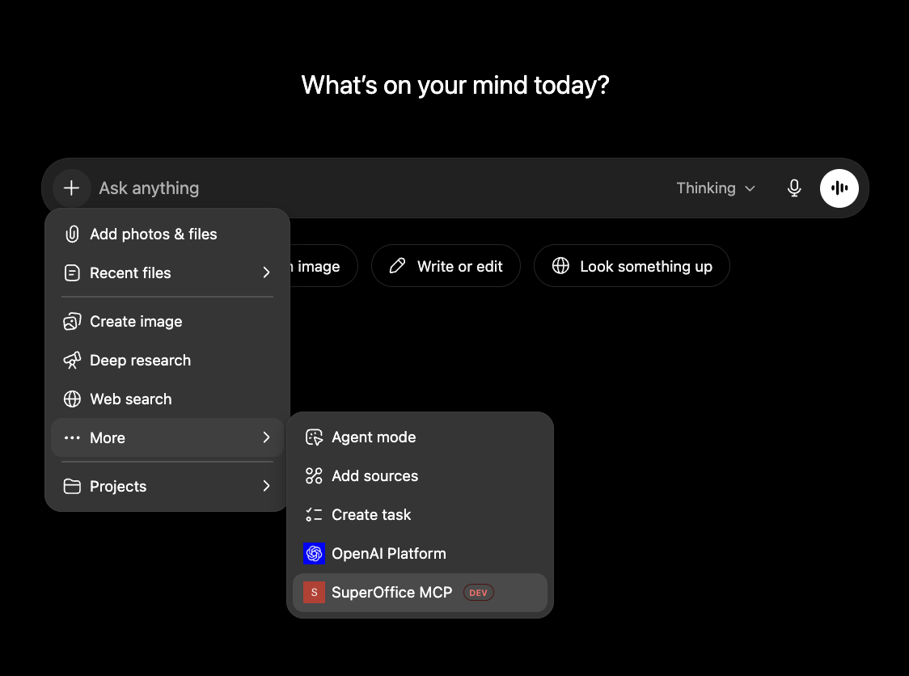The height and width of the screenshot is (676, 909).
Task: Open the Thinking model dropdown
Action: click(x=716, y=188)
